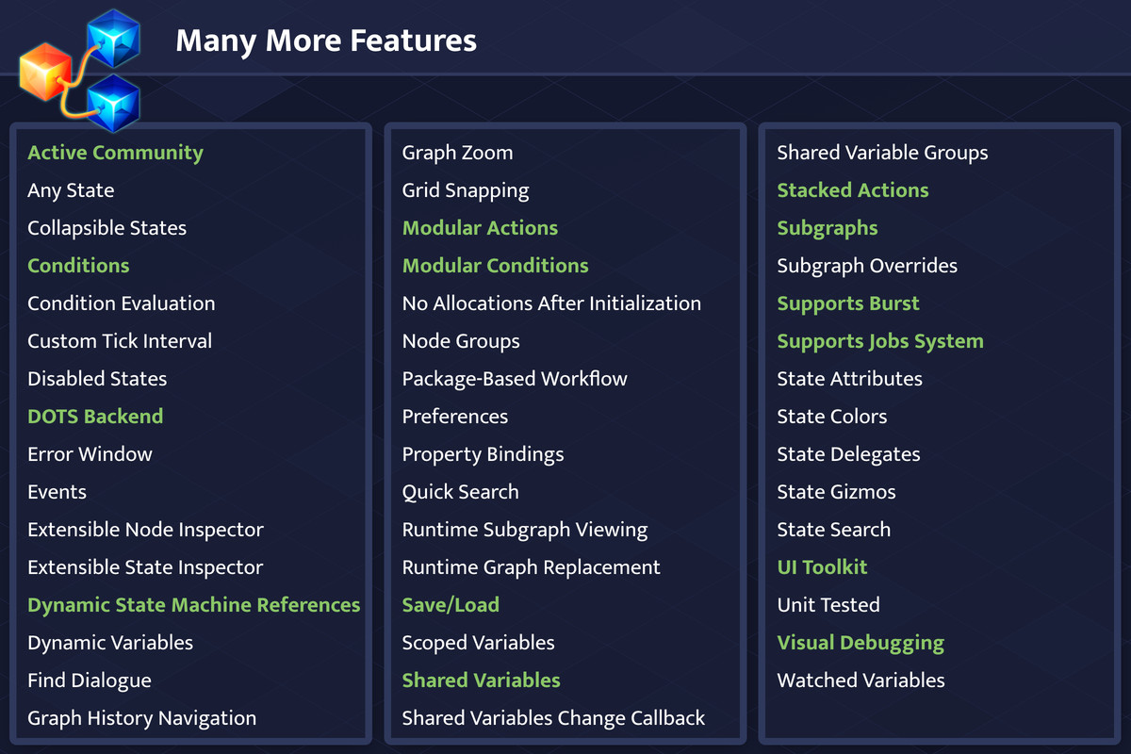Click the Modular Conditions entry
This screenshot has height=754, width=1131.
(x=496, y=266)
